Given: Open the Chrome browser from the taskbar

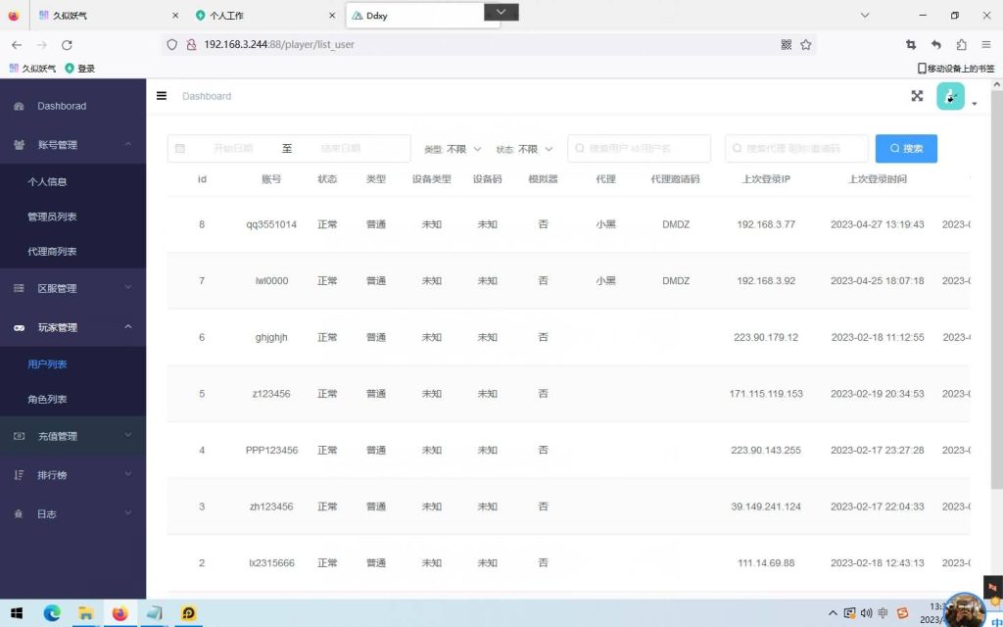Looking at the screenshot, I should [x=51, y=613].
